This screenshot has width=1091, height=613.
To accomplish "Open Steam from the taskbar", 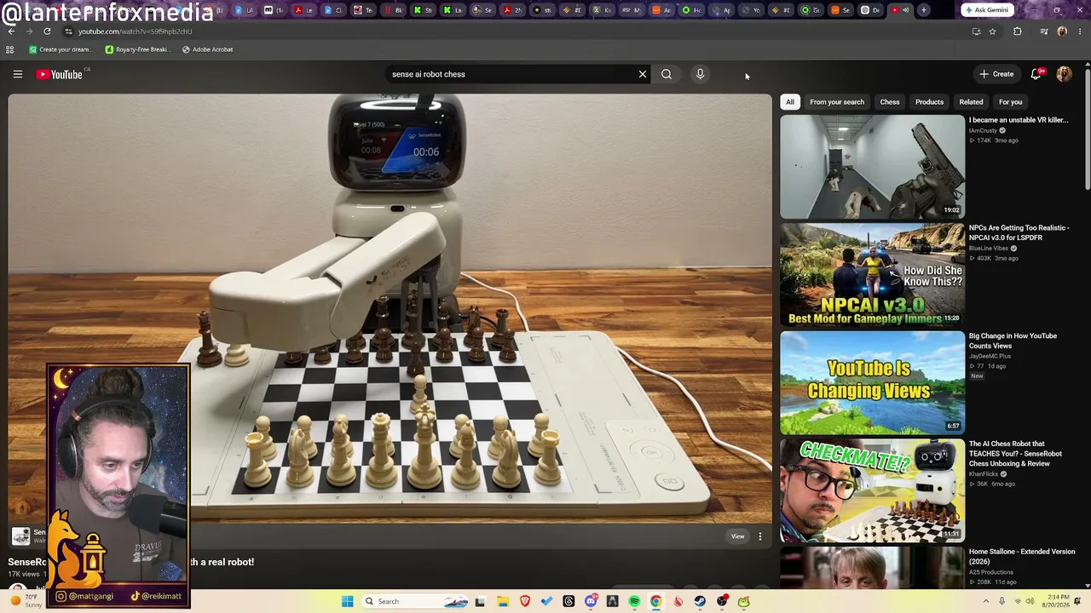I will [x=700, y=601].
